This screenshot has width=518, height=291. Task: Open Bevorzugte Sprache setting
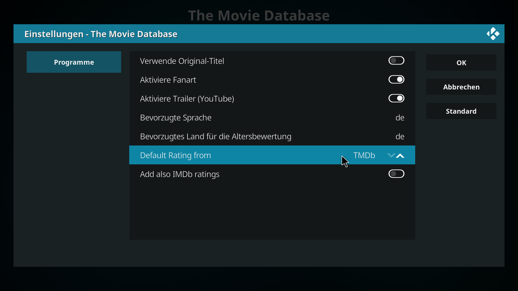[272, 117]
